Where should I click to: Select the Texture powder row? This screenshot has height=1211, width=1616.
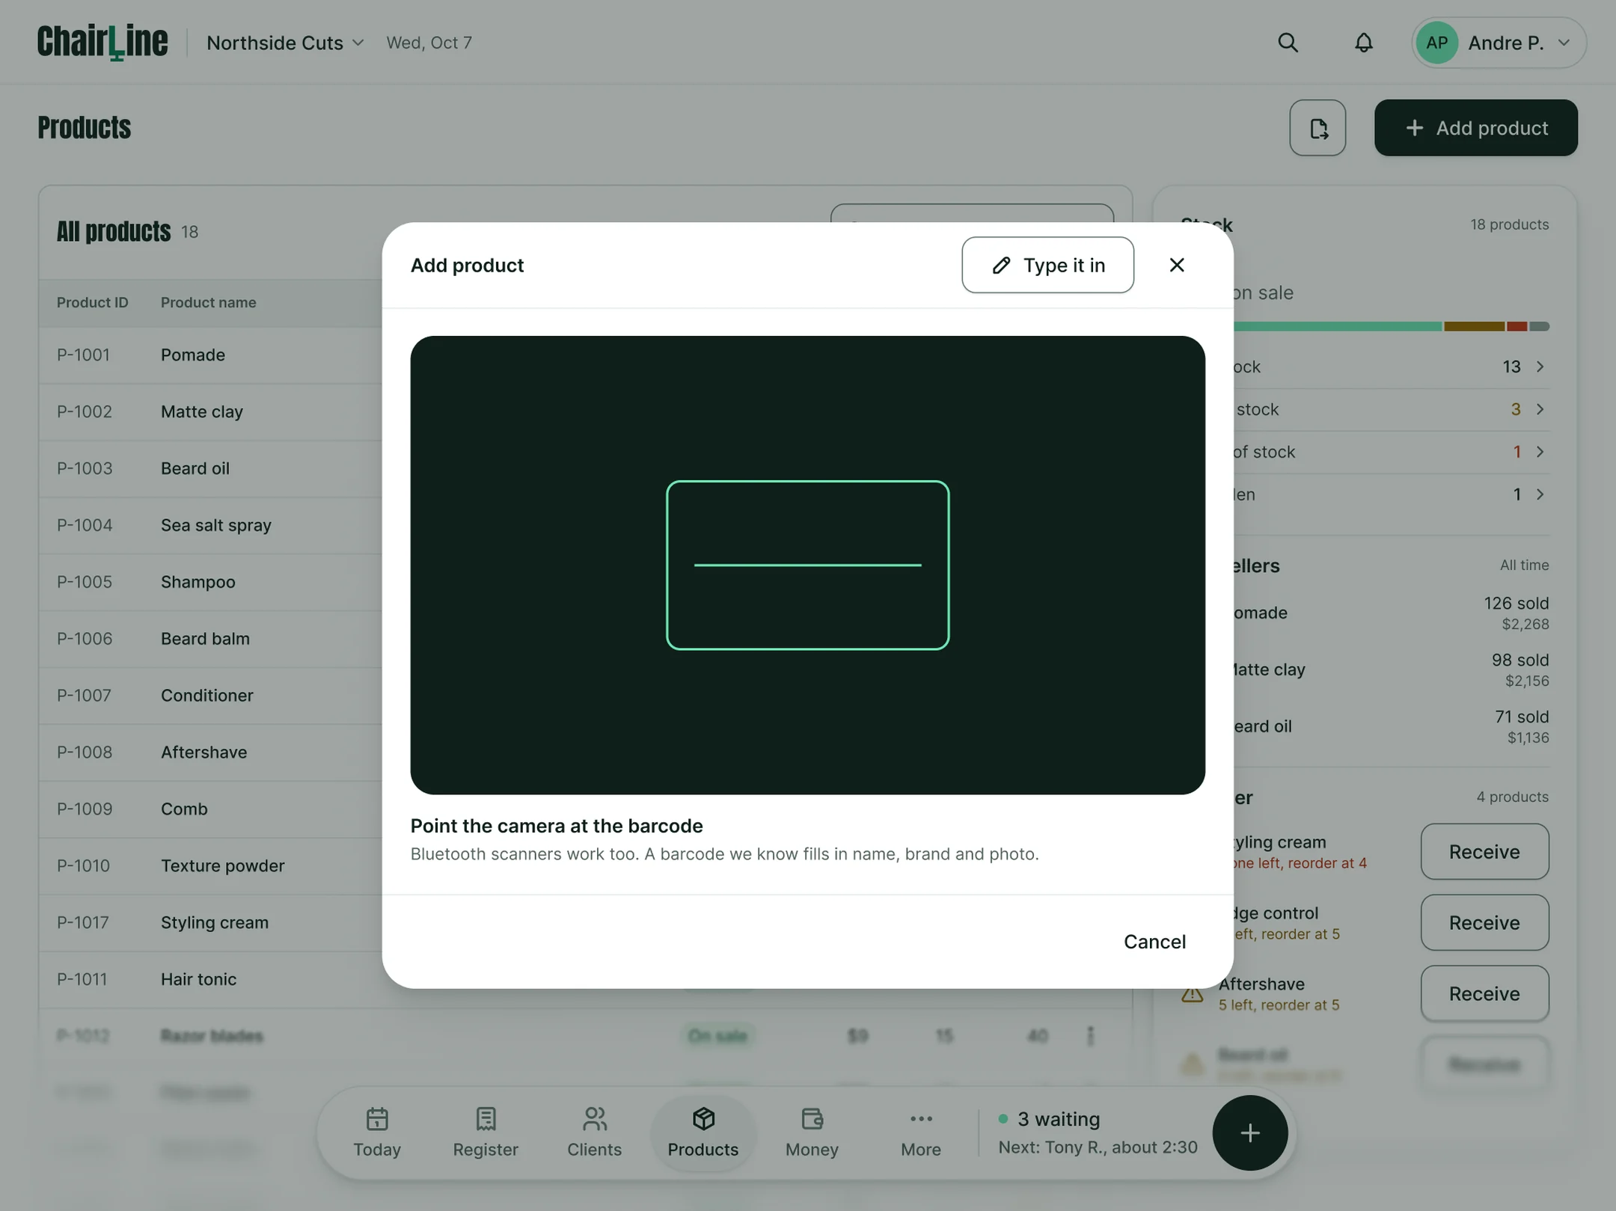211,865
